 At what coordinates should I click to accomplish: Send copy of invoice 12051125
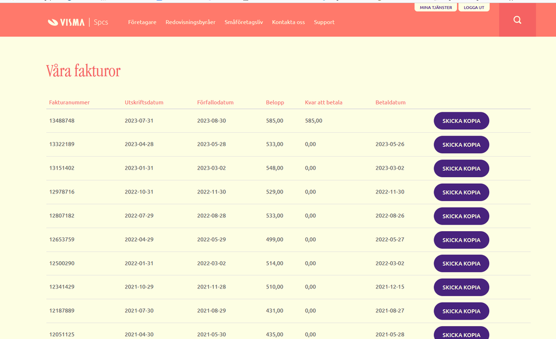[x=461, y=333]
